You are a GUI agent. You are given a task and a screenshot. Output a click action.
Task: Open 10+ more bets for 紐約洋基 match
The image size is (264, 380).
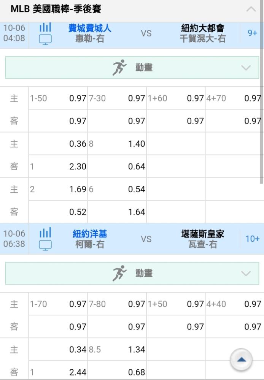pyautogui.click(x=252, y=239)
